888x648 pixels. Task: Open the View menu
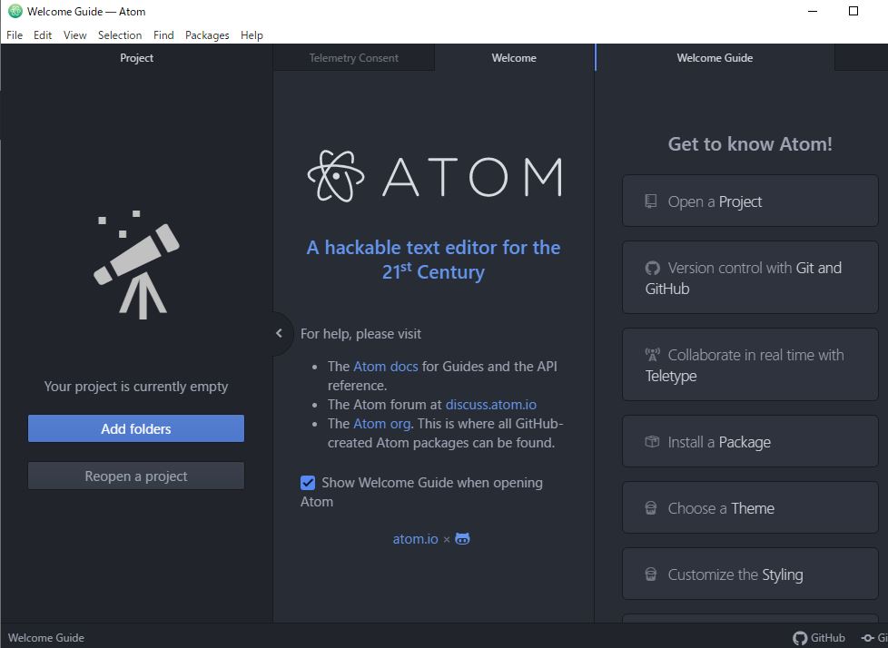[x=74, y=35]
